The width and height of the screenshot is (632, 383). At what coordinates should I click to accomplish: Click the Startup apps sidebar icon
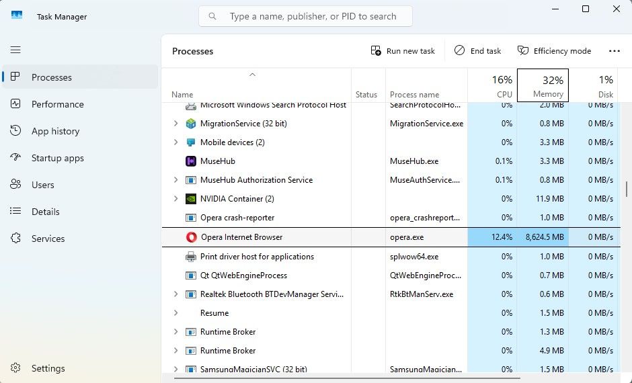tap(15, 157)
